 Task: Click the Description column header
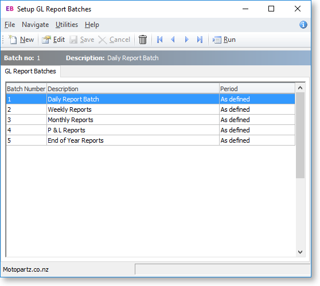click(133, 89)
